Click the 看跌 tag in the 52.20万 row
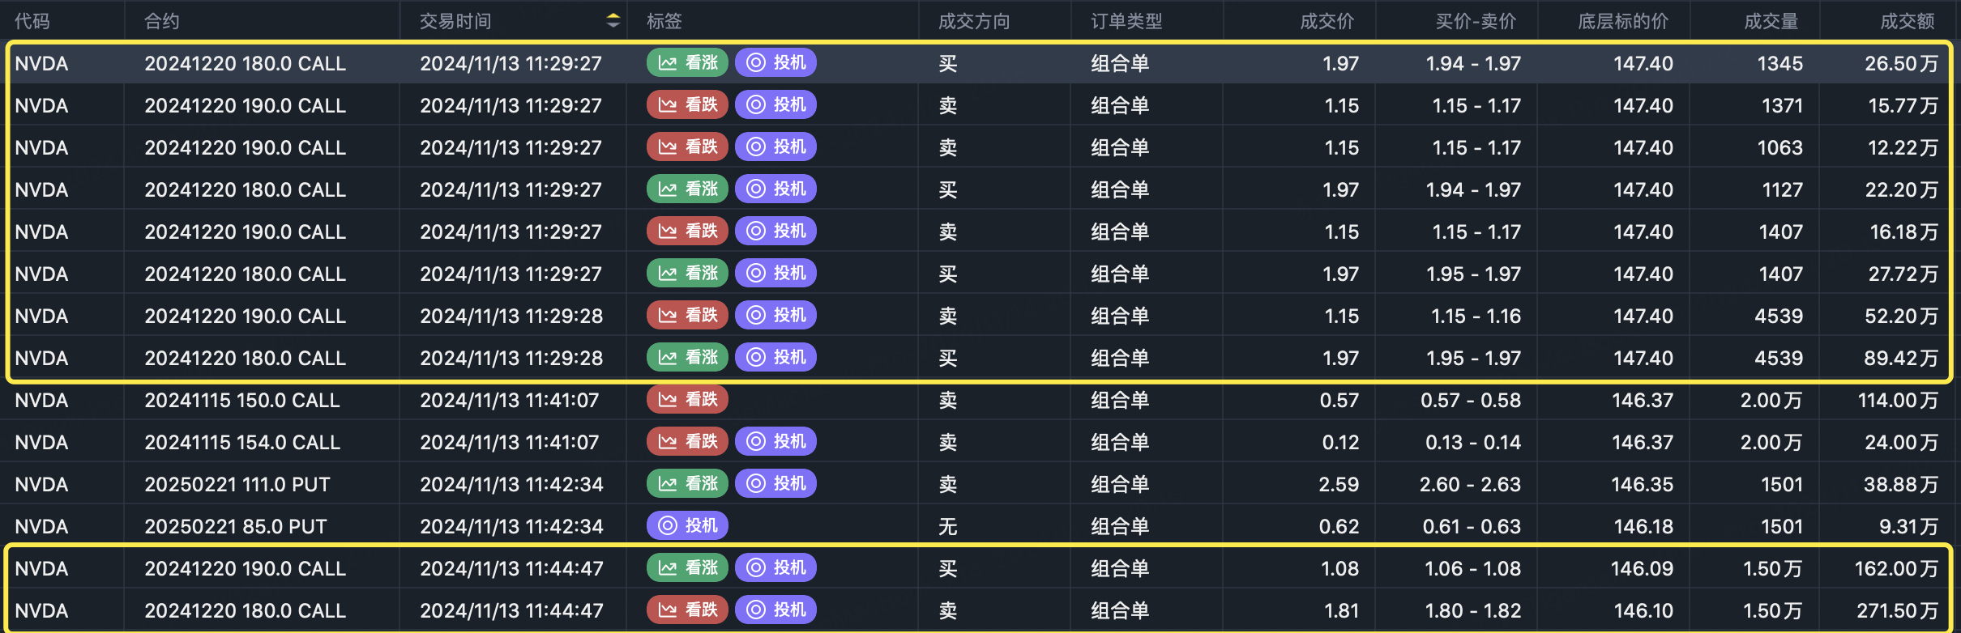The height and width of the screenshot is (633, 1961). pos(687,316)
